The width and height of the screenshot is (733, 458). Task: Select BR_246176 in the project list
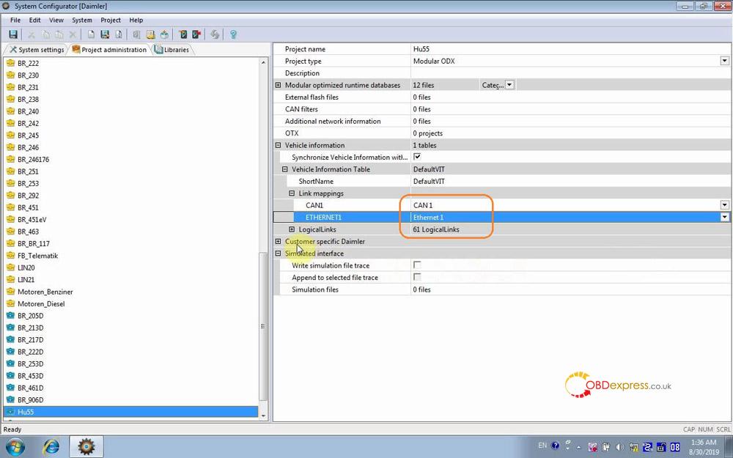pyautogui.click(x=33, y=159)
